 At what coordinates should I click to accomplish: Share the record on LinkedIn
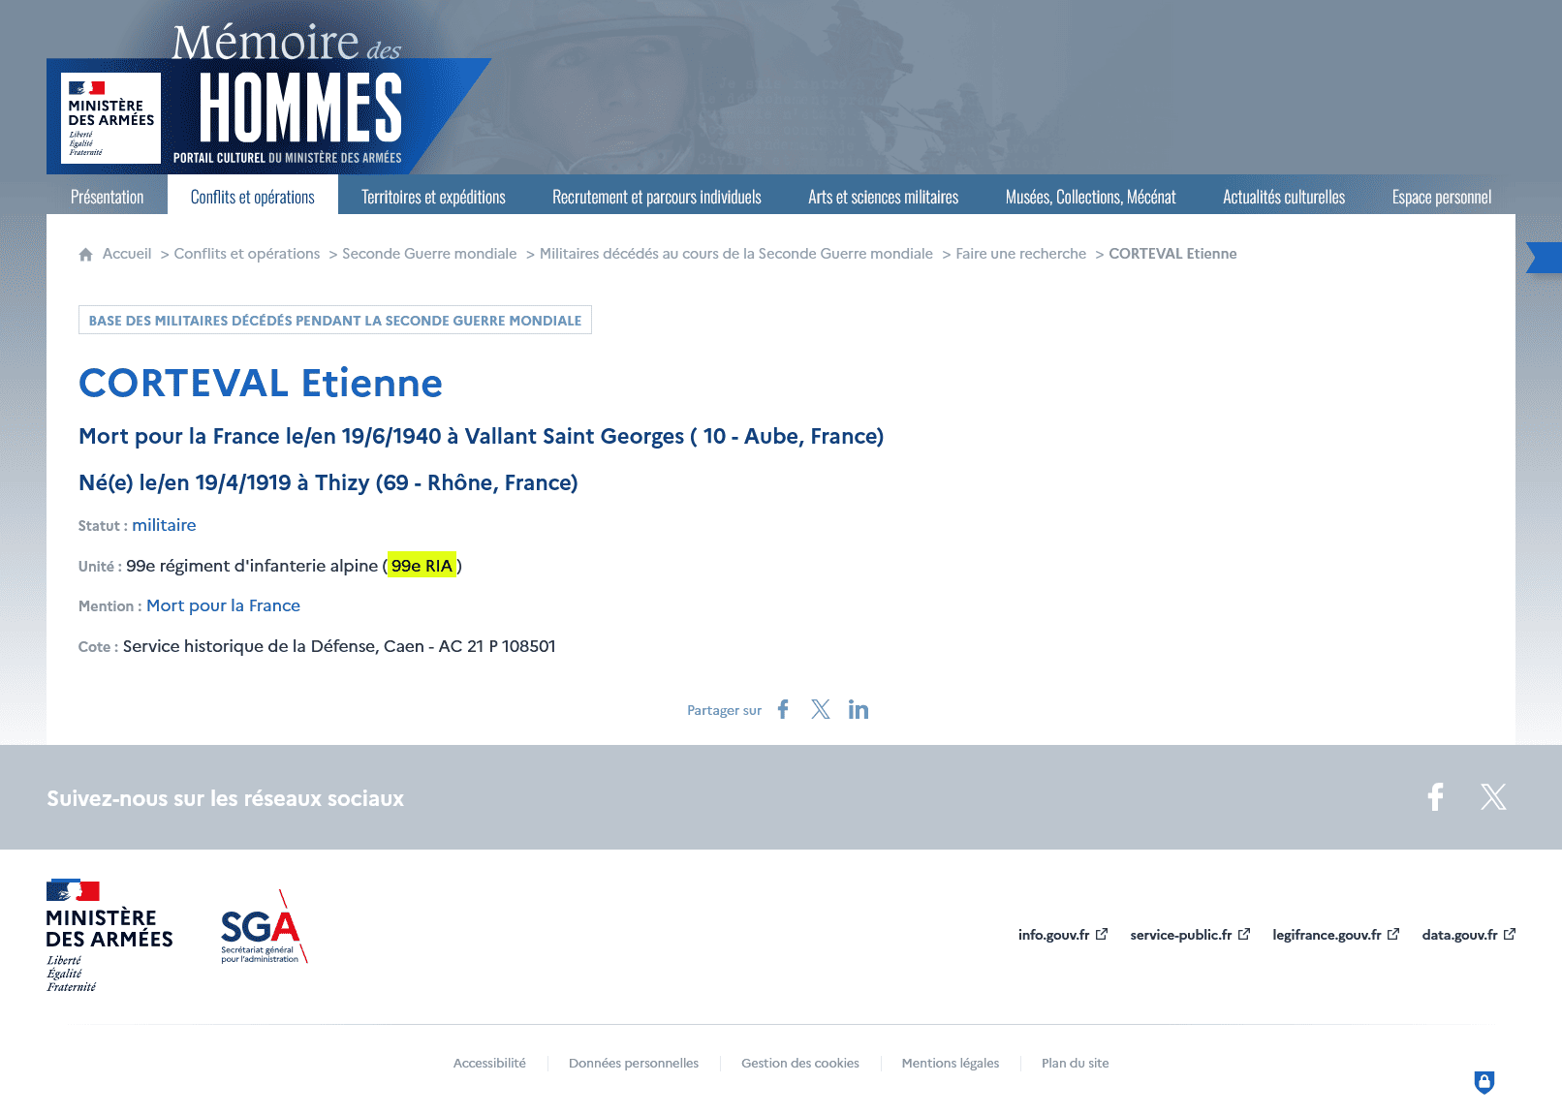pyautogui.click(x=859, y=709)
